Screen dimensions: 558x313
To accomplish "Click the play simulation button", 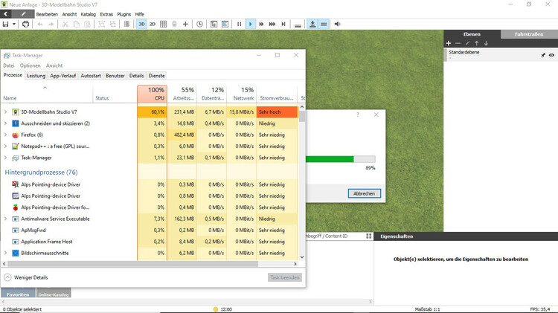I will [x=250, y=25].
